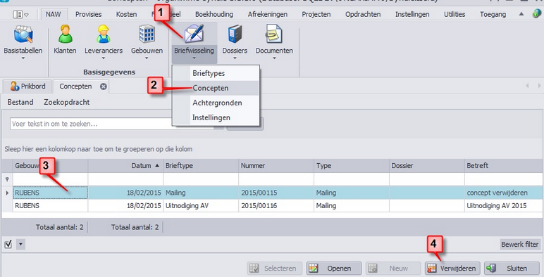Viewport: 544px width, 277px height.
Task: Sort by the Nummer column header
Action: click(x=276, y=166)
